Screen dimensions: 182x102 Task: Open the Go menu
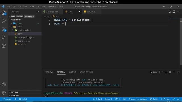point(38,7)
